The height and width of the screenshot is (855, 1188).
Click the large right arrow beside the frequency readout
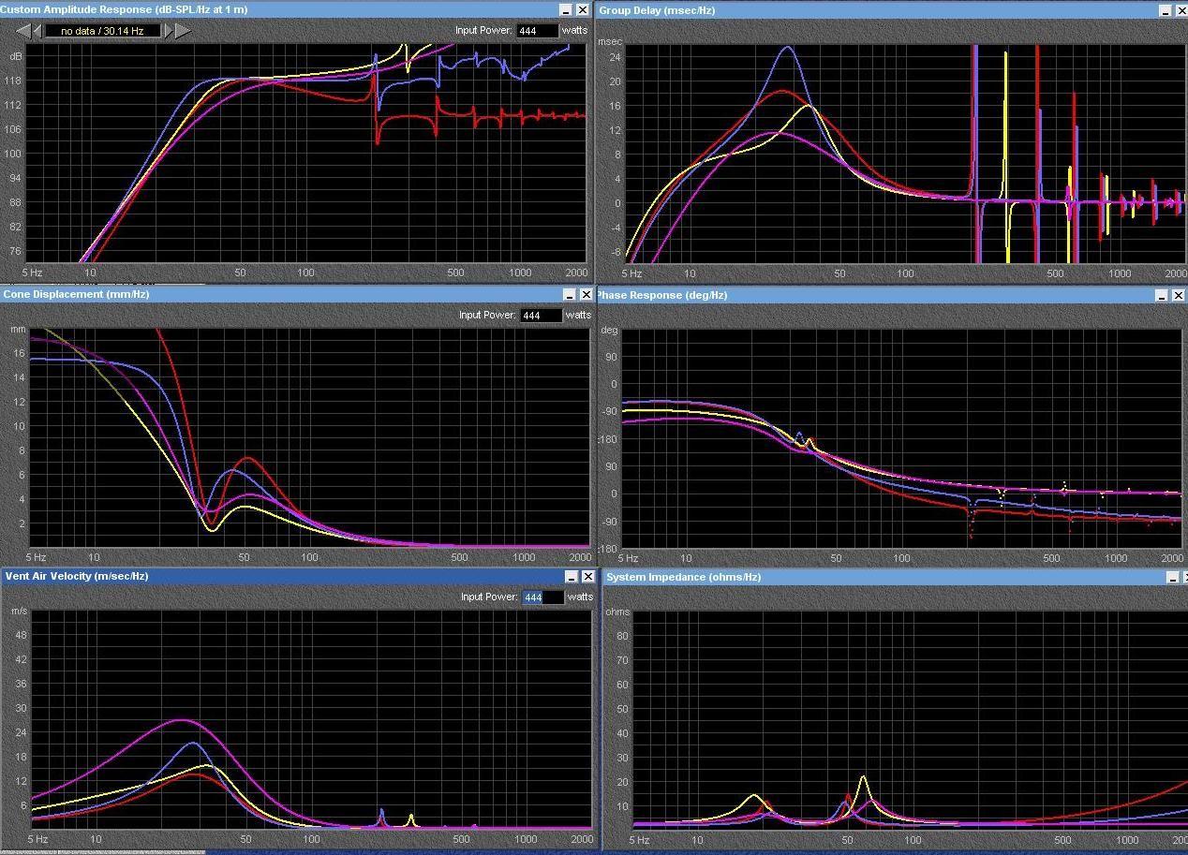click(x=183, y=31)
